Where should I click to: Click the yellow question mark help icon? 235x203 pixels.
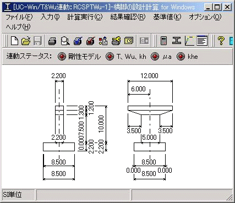[221, 41]
